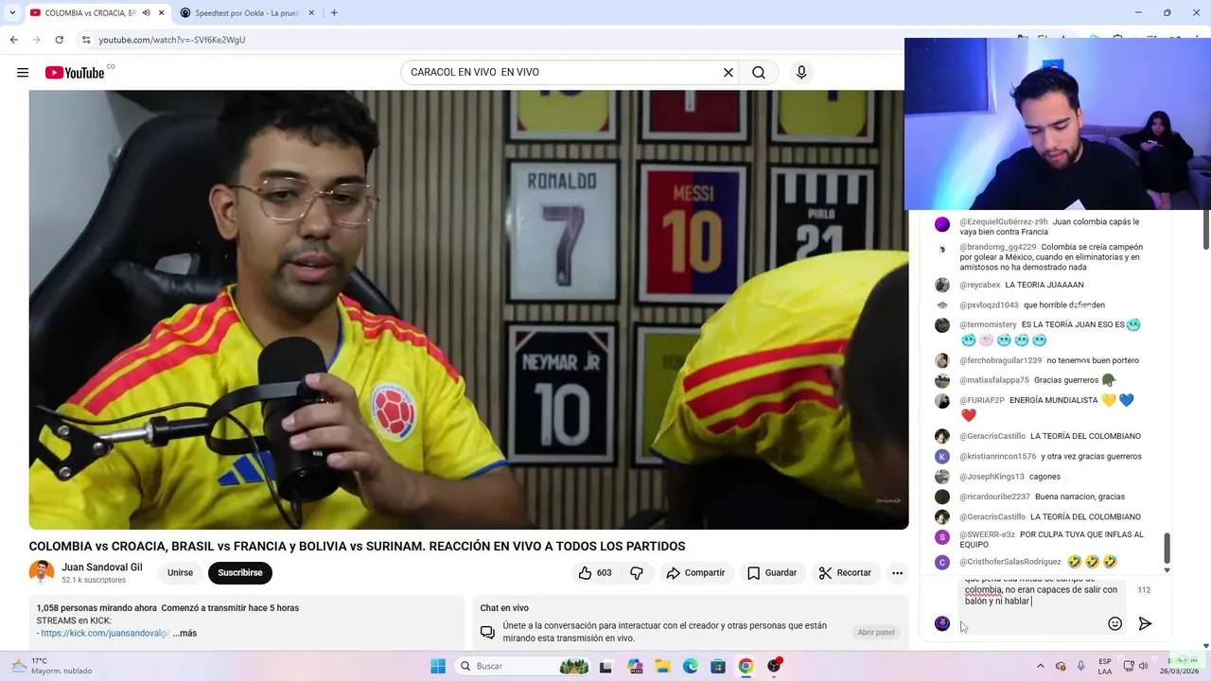Image resolution: width=1211 pixels, height=681 pixels.
Task: Go back in browser history
Action: [13, 40]
